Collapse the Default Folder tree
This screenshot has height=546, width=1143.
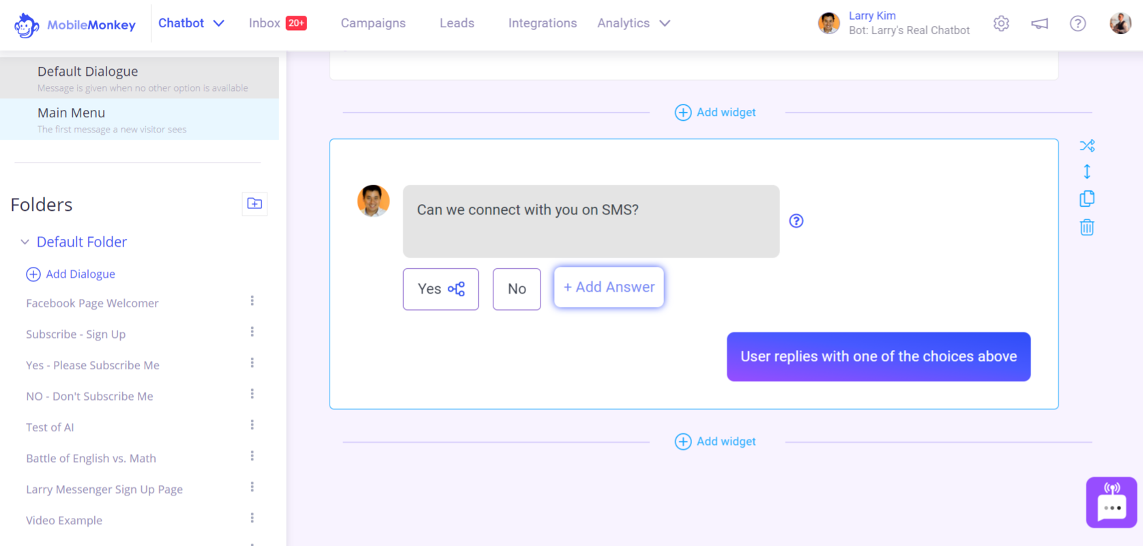pos(25,242)
